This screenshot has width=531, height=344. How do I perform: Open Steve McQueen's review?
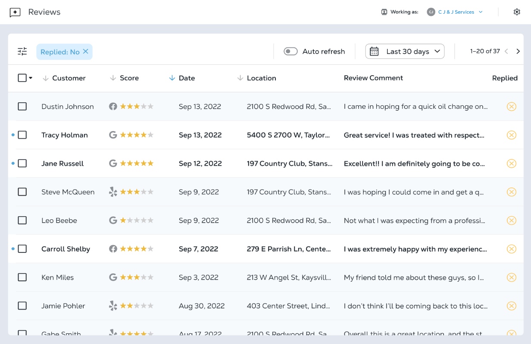tap(266, 192)
